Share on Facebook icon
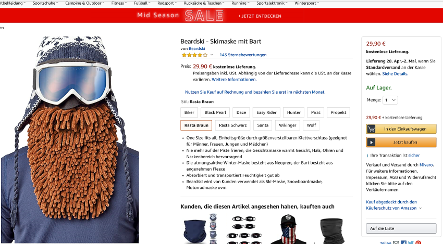Image resolution: width=443 pixels, height=244 pixels. [x=404, y=242]
